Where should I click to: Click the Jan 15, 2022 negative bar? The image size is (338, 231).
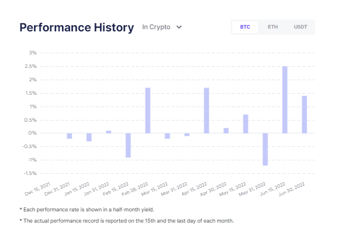coord(89,137)
